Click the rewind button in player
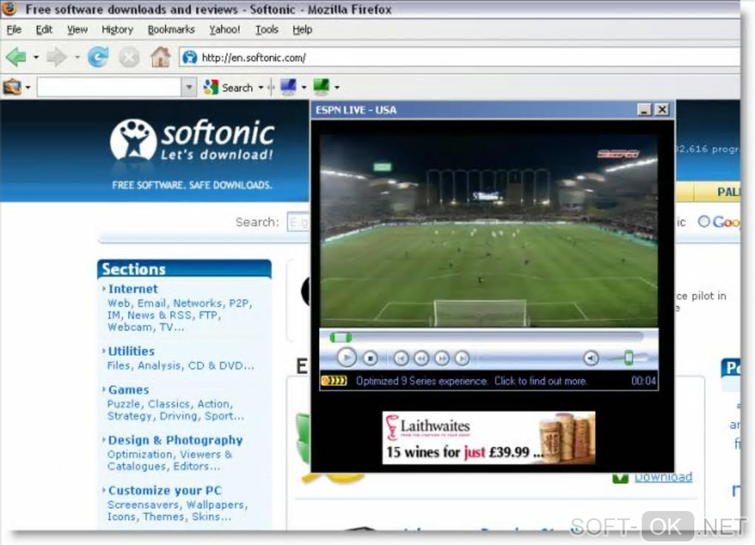 click(x=421, y=359)
